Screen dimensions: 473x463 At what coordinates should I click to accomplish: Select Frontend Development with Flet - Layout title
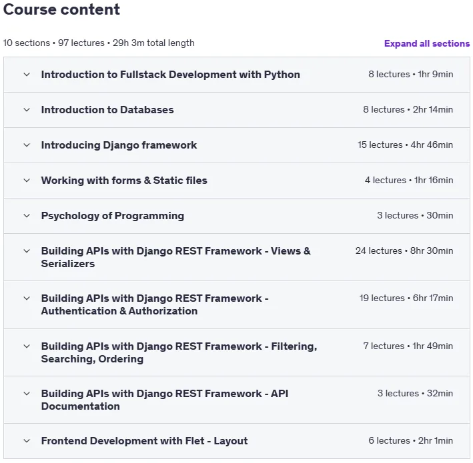144,441
